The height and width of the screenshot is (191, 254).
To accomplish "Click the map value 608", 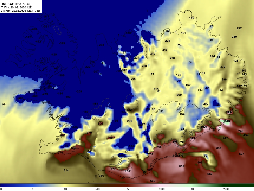I will (x=200, y=162).
